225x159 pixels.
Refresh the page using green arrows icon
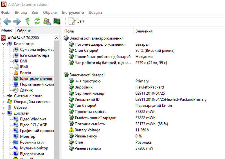[x=37, y=21]
